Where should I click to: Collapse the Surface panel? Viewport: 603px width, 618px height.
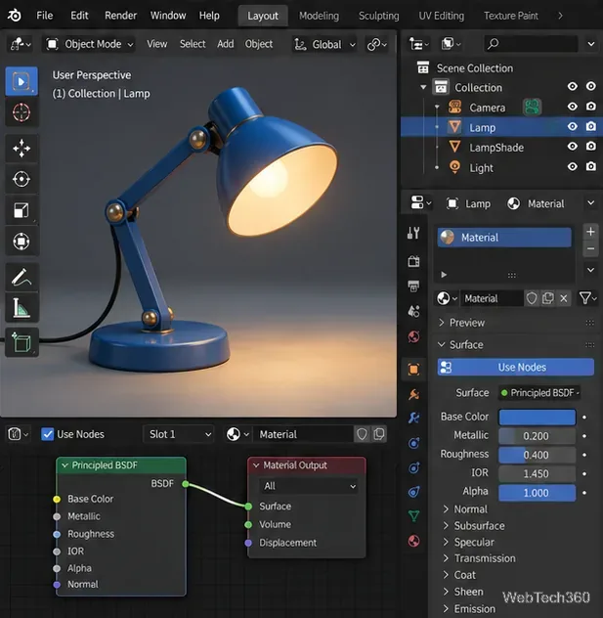pos(442,344)
